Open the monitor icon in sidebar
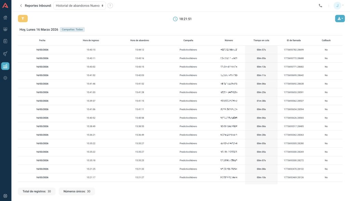This screenshot has height=201, width=350. coord(5,29)
